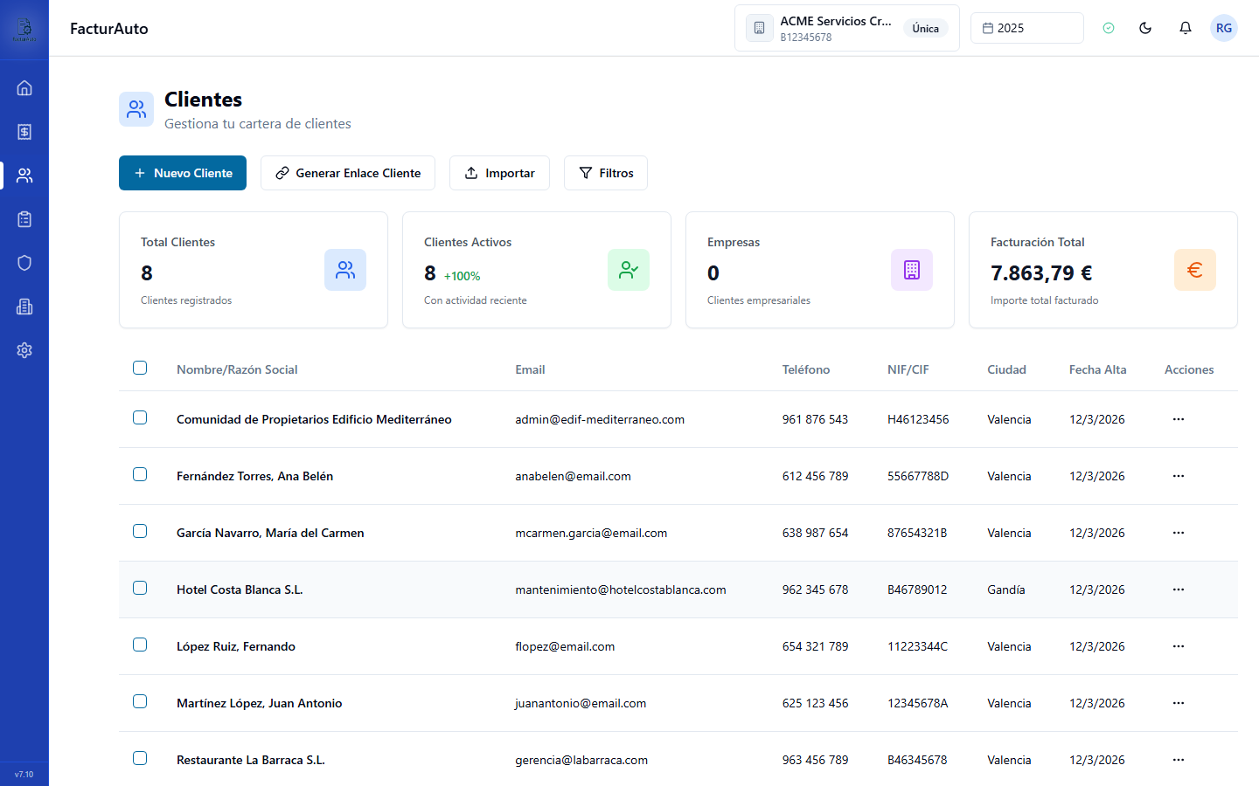Toggle dark mode moon icon
The width and height of the screenshot is (1259, 786).
tap(1145, 28)
